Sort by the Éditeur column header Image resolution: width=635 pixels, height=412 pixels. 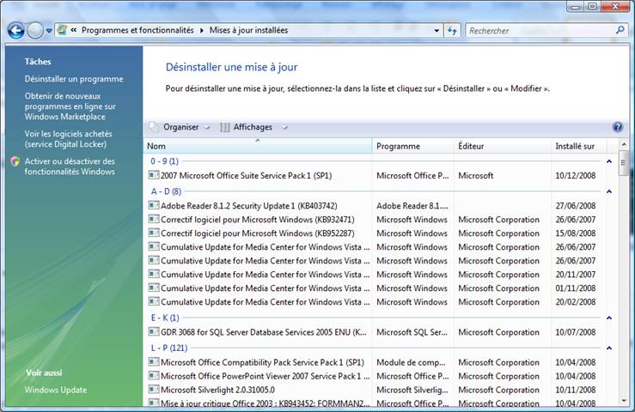(x=503, y=146)
